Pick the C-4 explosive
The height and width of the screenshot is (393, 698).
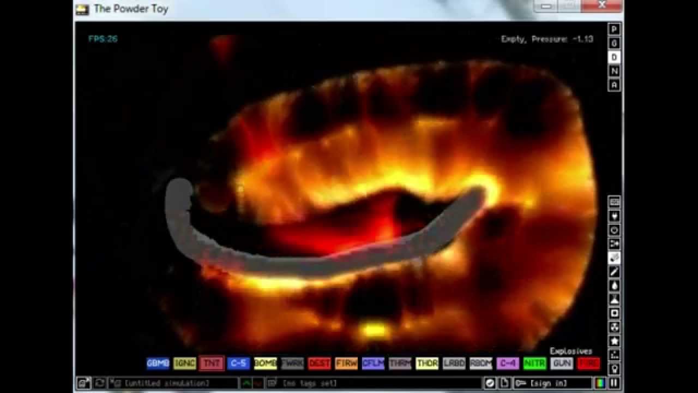(508, 363)
